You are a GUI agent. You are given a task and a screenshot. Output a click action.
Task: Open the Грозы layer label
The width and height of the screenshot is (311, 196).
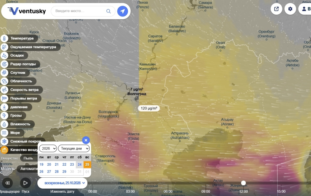click(16, 116)
